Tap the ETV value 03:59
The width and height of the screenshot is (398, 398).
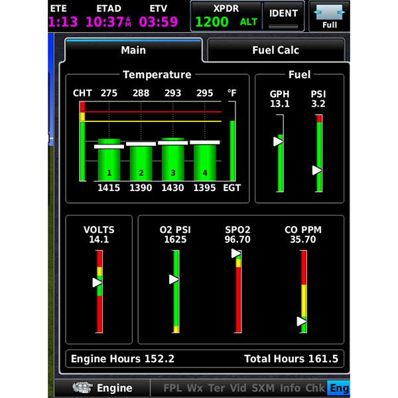(159, 22)
